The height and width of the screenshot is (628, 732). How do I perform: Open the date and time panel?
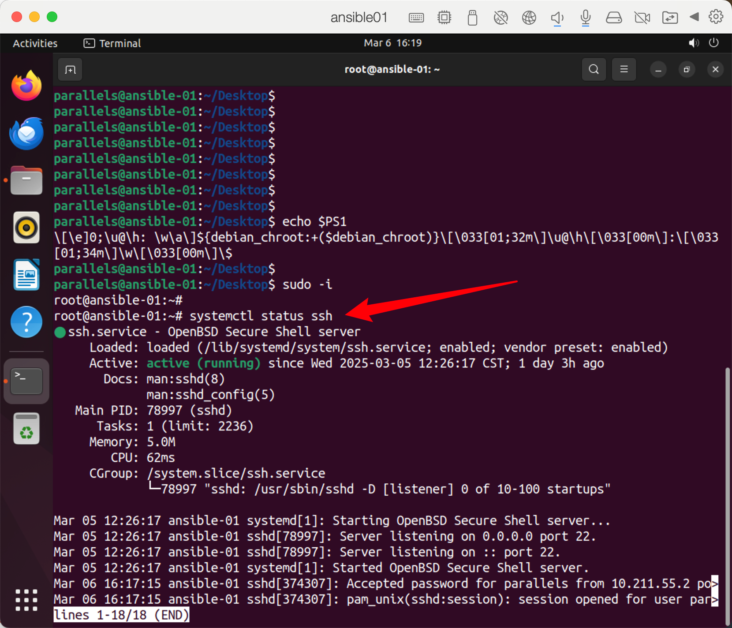coord(392,43)
